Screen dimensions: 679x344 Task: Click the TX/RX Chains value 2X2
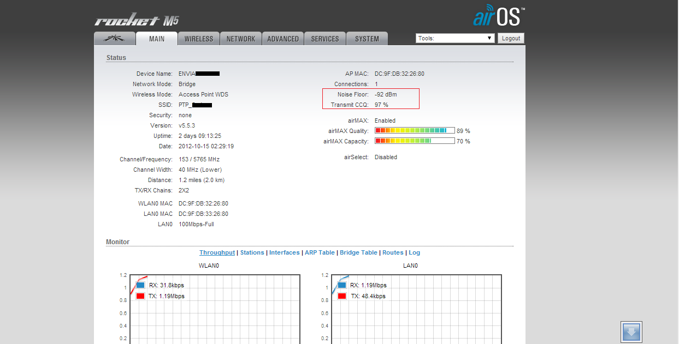[184, 190]
